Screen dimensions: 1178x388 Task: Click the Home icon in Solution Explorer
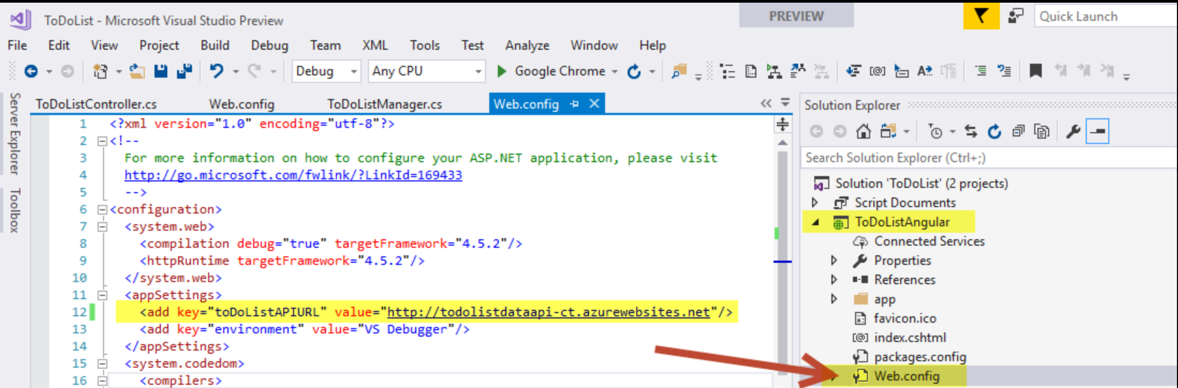(x=863, y=131)
